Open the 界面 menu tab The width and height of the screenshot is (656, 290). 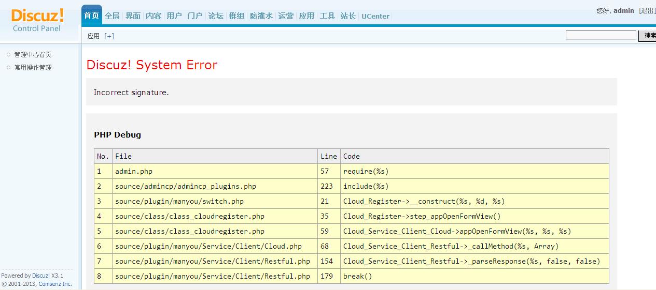pos(133,16)
